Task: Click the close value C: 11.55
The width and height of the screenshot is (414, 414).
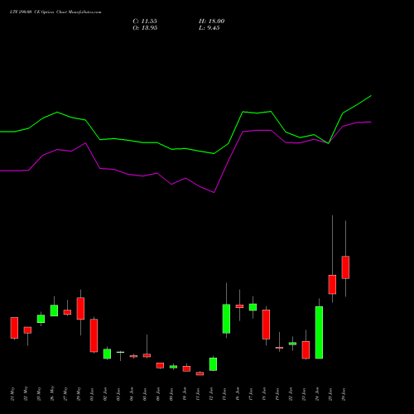Action: (145, 22)
